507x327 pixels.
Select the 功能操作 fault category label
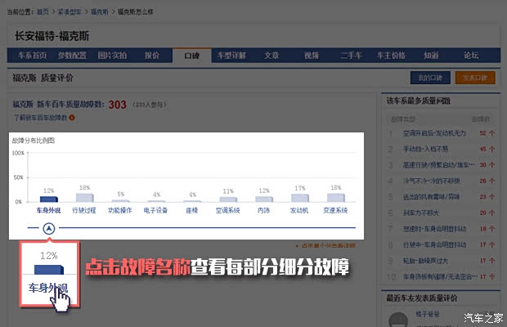click(120, 210)
